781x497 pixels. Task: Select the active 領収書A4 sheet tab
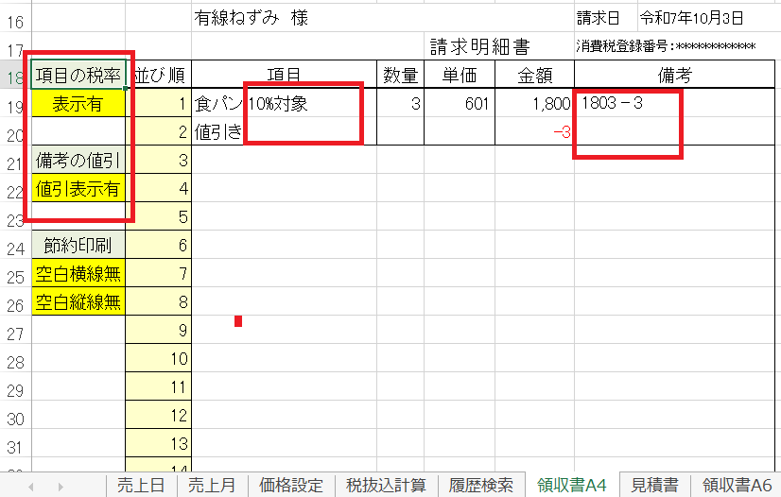571,486
